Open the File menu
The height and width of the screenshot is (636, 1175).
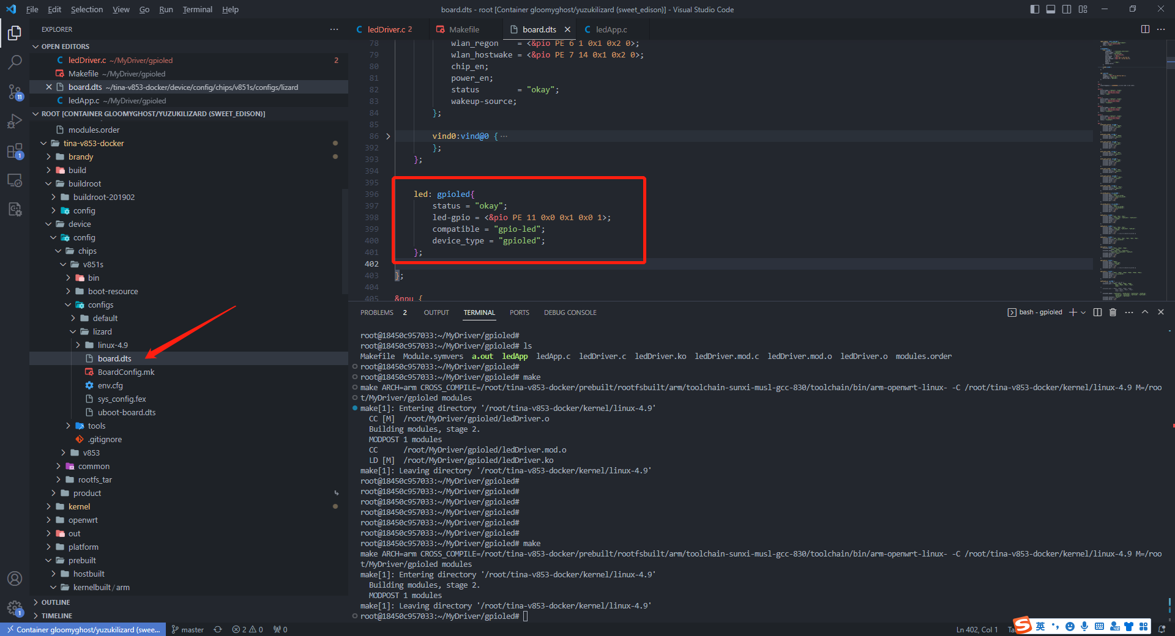pyautogui.click(x=32, y=9)
